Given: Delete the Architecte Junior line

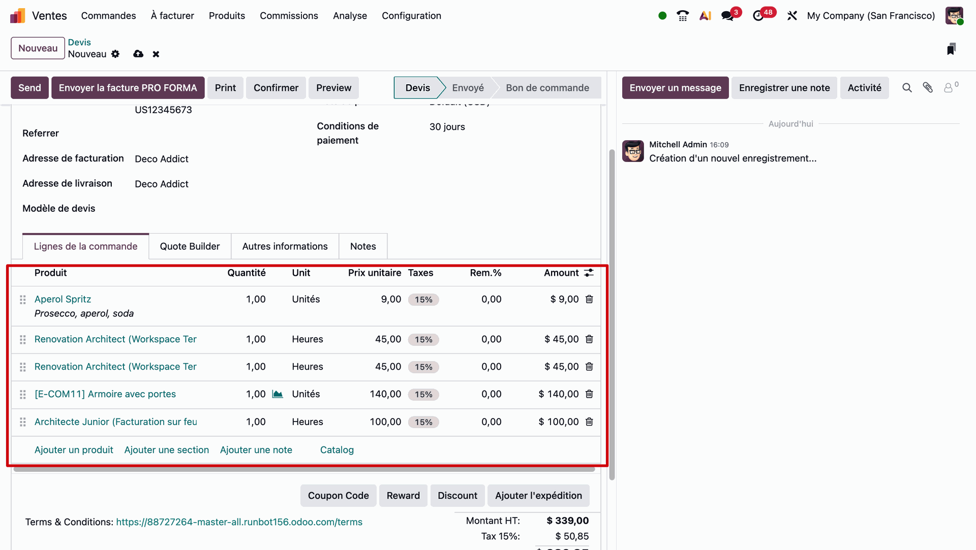Looking at the screenshot, I should pyautogui.click(x=589, y=422).
